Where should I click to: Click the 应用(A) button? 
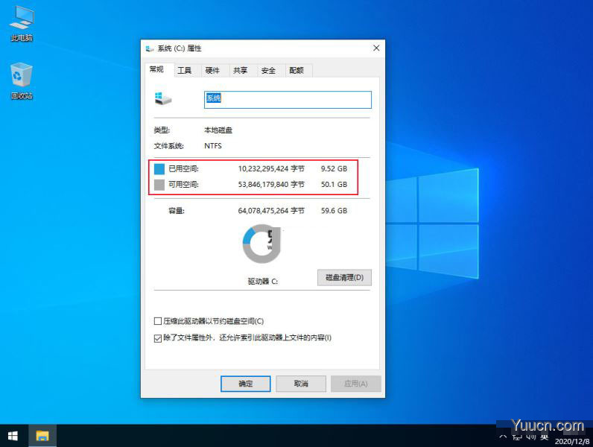coord(356,384)
